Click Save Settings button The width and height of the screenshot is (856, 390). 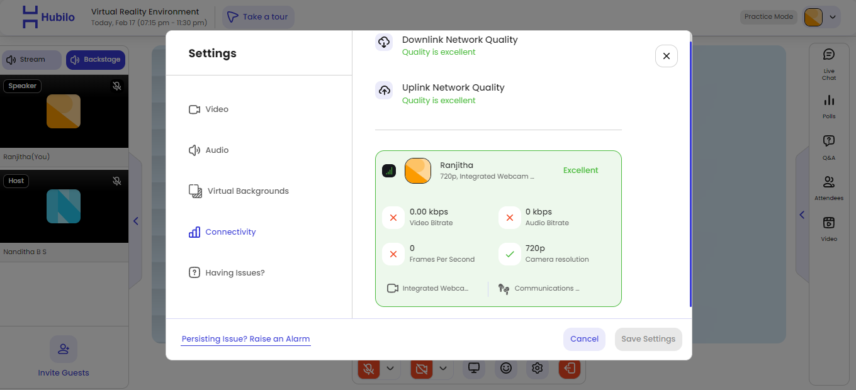pyautogui.click(x=648, y=339)
